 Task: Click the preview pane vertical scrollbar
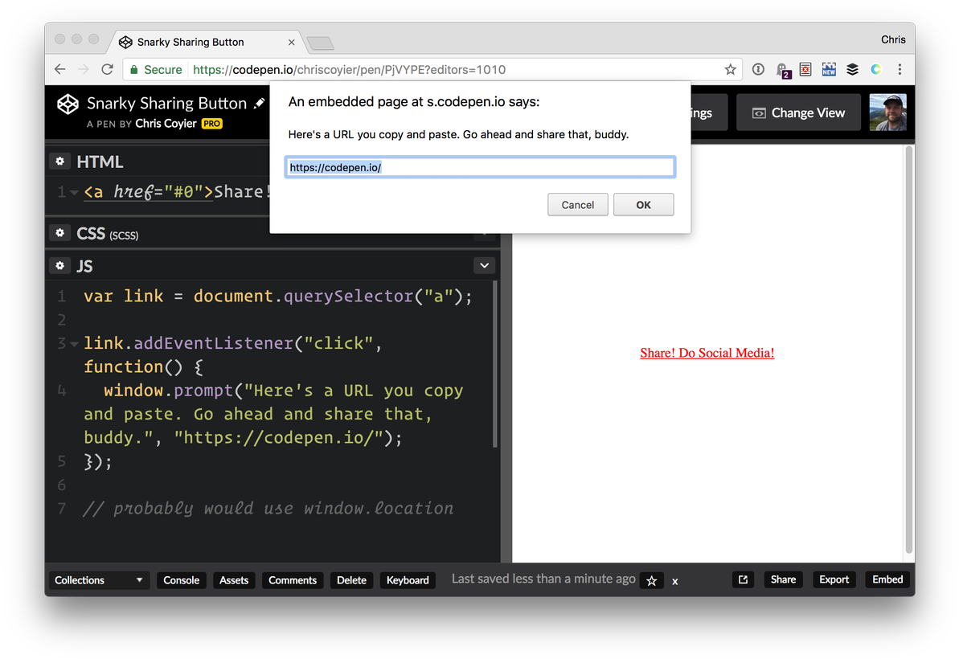click(x=909, y=349)
